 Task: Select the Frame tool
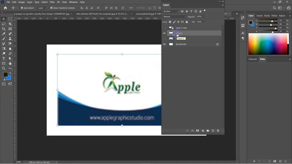point(10,29)
